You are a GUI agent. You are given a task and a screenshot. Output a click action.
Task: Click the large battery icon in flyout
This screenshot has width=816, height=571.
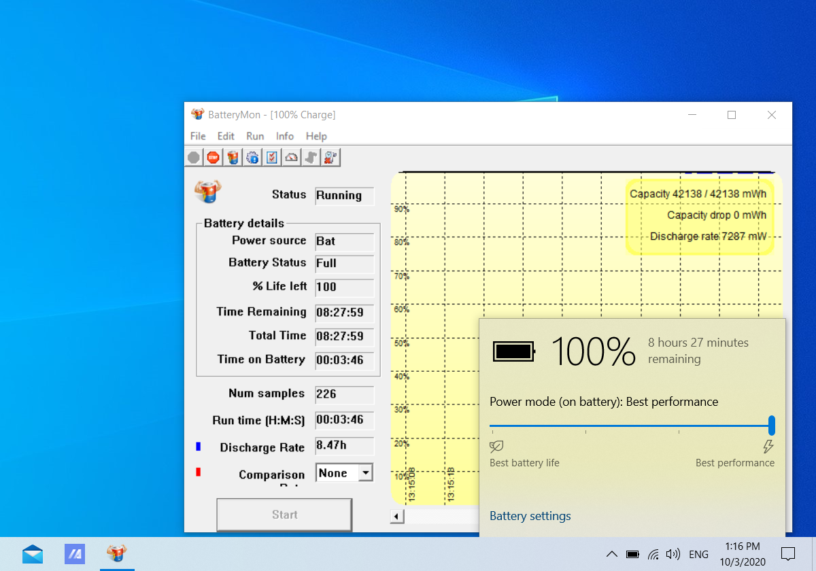pos(514,351)
